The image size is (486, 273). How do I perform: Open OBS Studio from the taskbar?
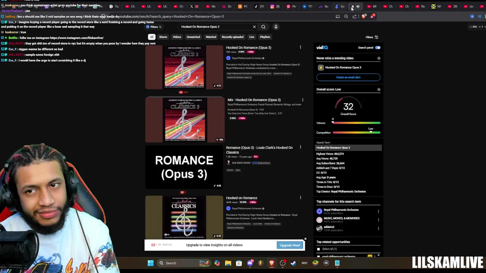[x=282, y=263]
